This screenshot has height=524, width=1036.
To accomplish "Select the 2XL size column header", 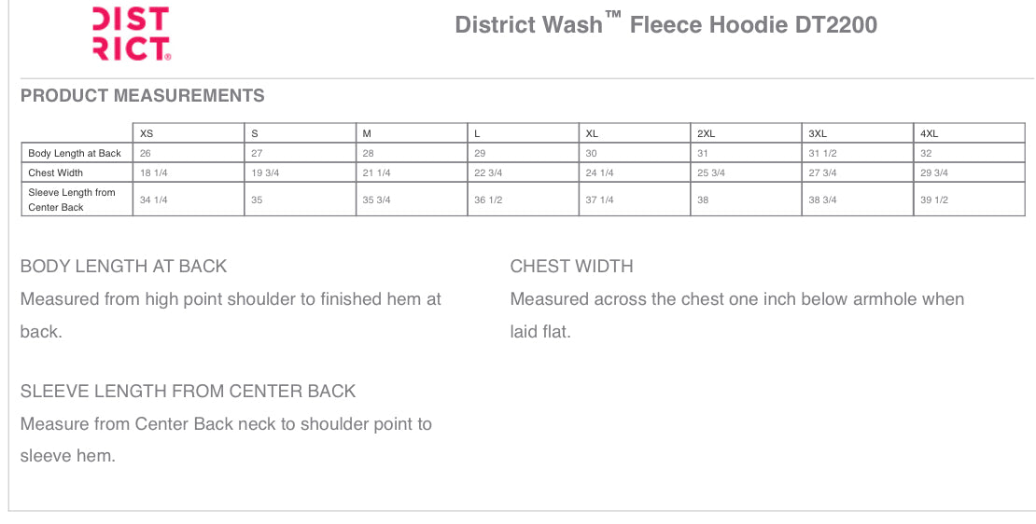I will [707, 133].
